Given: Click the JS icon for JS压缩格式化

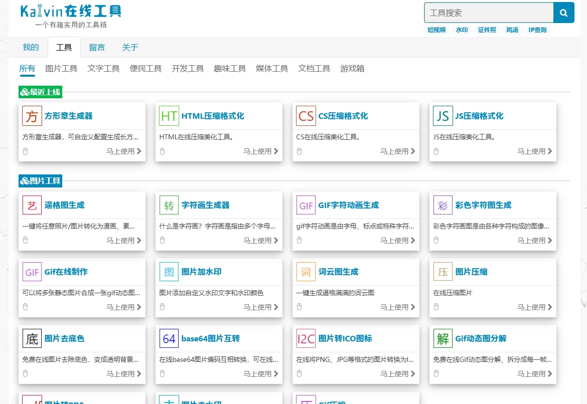Looking at the screenshot, I should 443,116.
